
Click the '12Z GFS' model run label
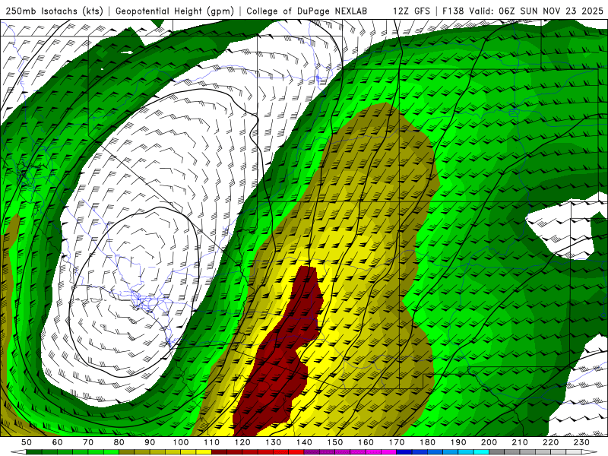[411, 11]
